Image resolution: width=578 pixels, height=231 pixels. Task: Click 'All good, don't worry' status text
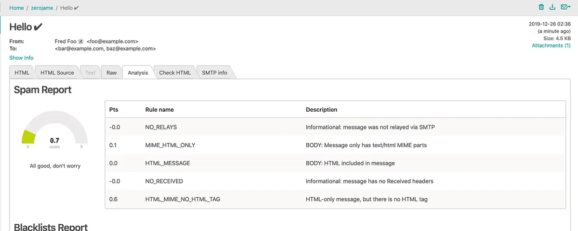tap(55, 166)
